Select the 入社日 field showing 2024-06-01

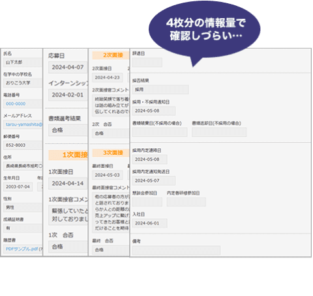150,223
